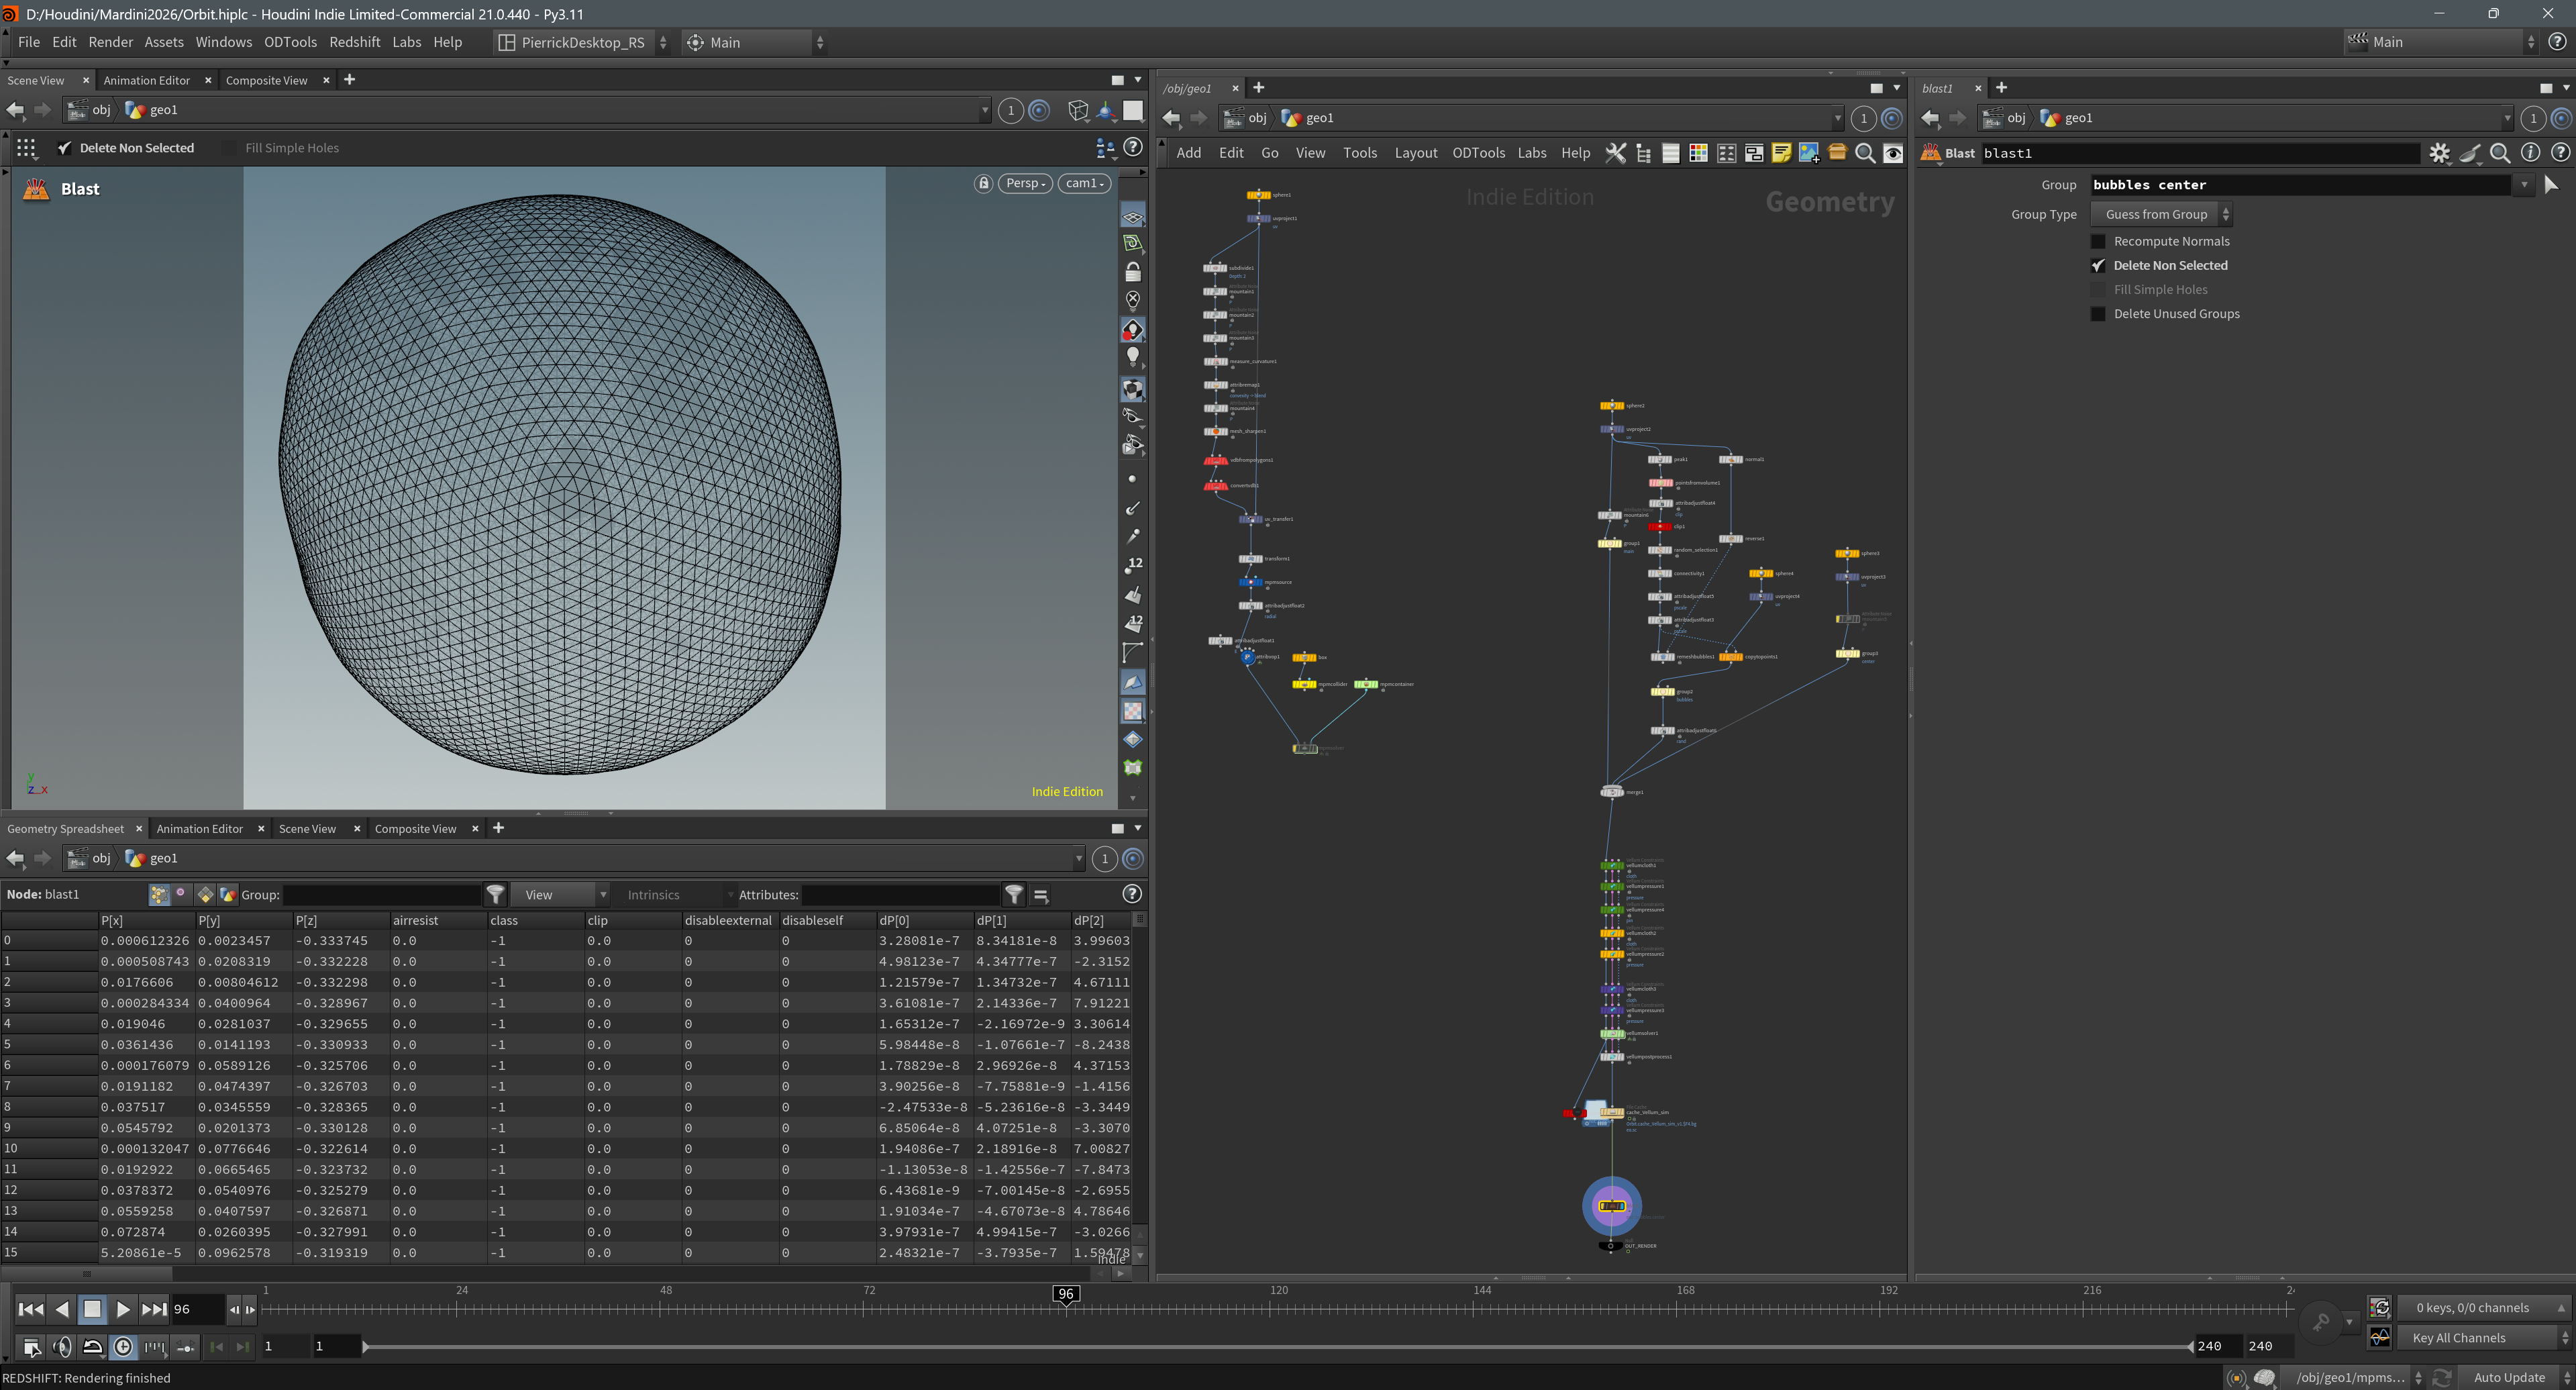This screenshot has height=1390, width=2576.
Task: Open help for the Blast node parameters
Action: (x=2560, y=153)
